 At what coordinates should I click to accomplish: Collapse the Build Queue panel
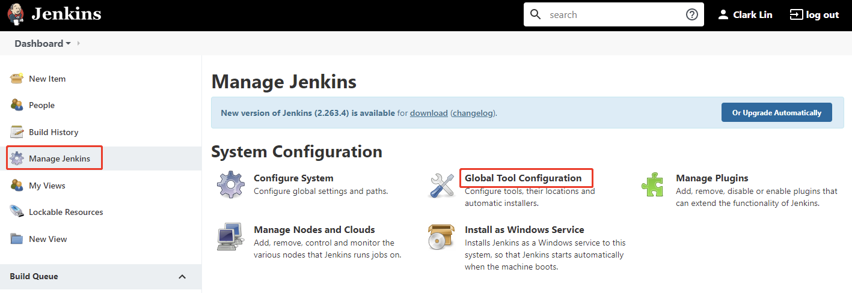coord(182,277)
